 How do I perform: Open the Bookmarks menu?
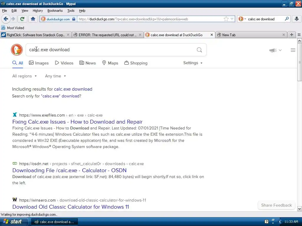coord(55,11)
